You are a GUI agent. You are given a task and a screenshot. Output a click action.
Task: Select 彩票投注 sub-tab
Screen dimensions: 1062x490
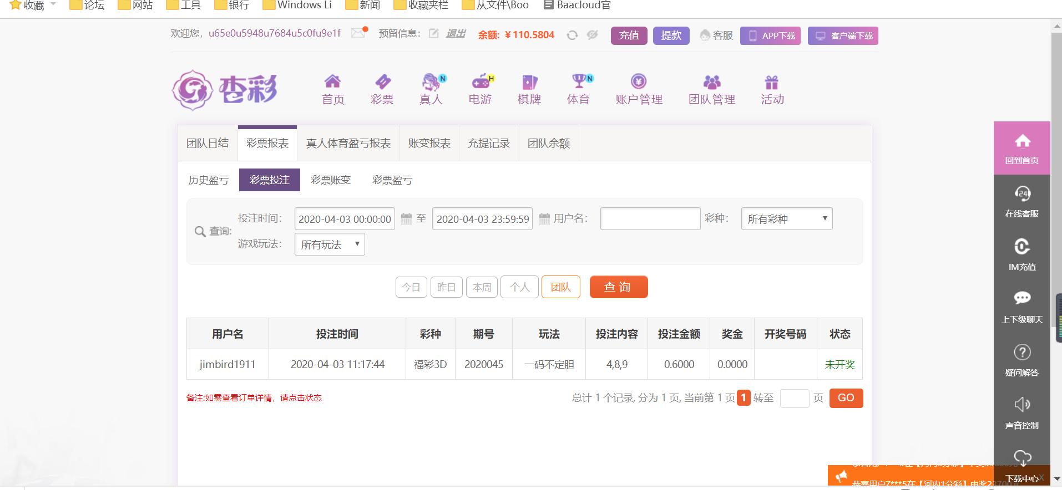pyautogui.click(x=270, y=180)
